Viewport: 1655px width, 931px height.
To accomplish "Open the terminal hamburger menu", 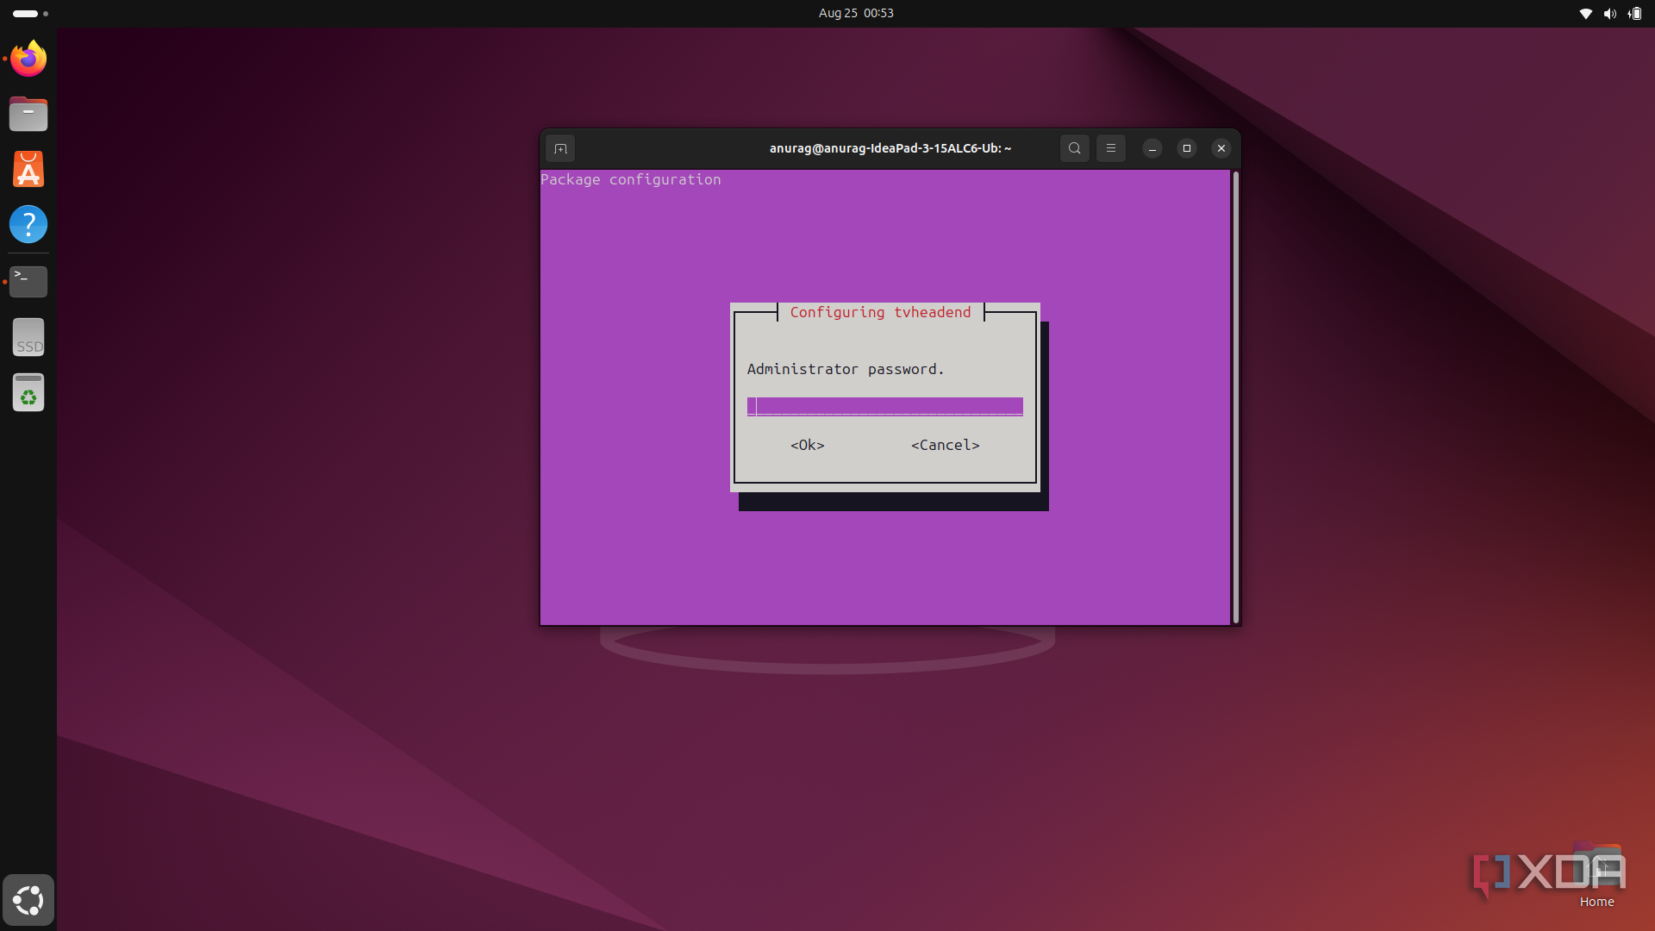I will pyautogui.click(x=1111, y=148).
